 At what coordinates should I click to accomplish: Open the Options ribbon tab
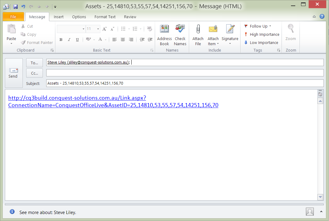pos(79,17)
